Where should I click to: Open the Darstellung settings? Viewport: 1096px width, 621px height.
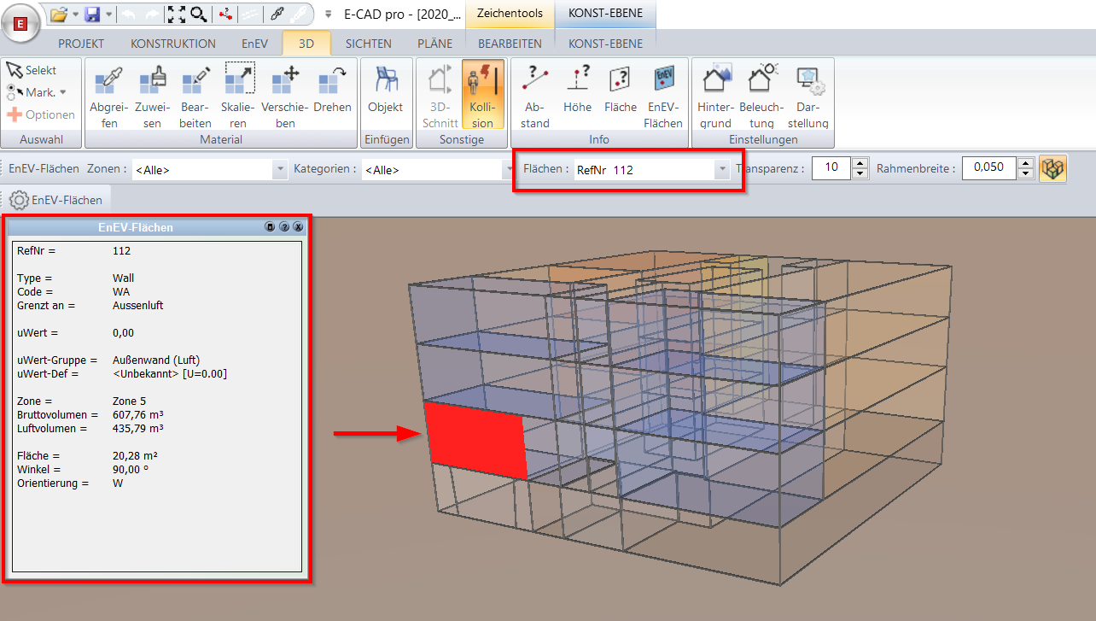pos(807,94)
